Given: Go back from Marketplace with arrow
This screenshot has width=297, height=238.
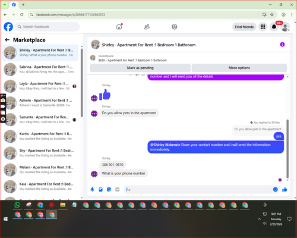Looking at the screenshot, I should pos(7,40).
